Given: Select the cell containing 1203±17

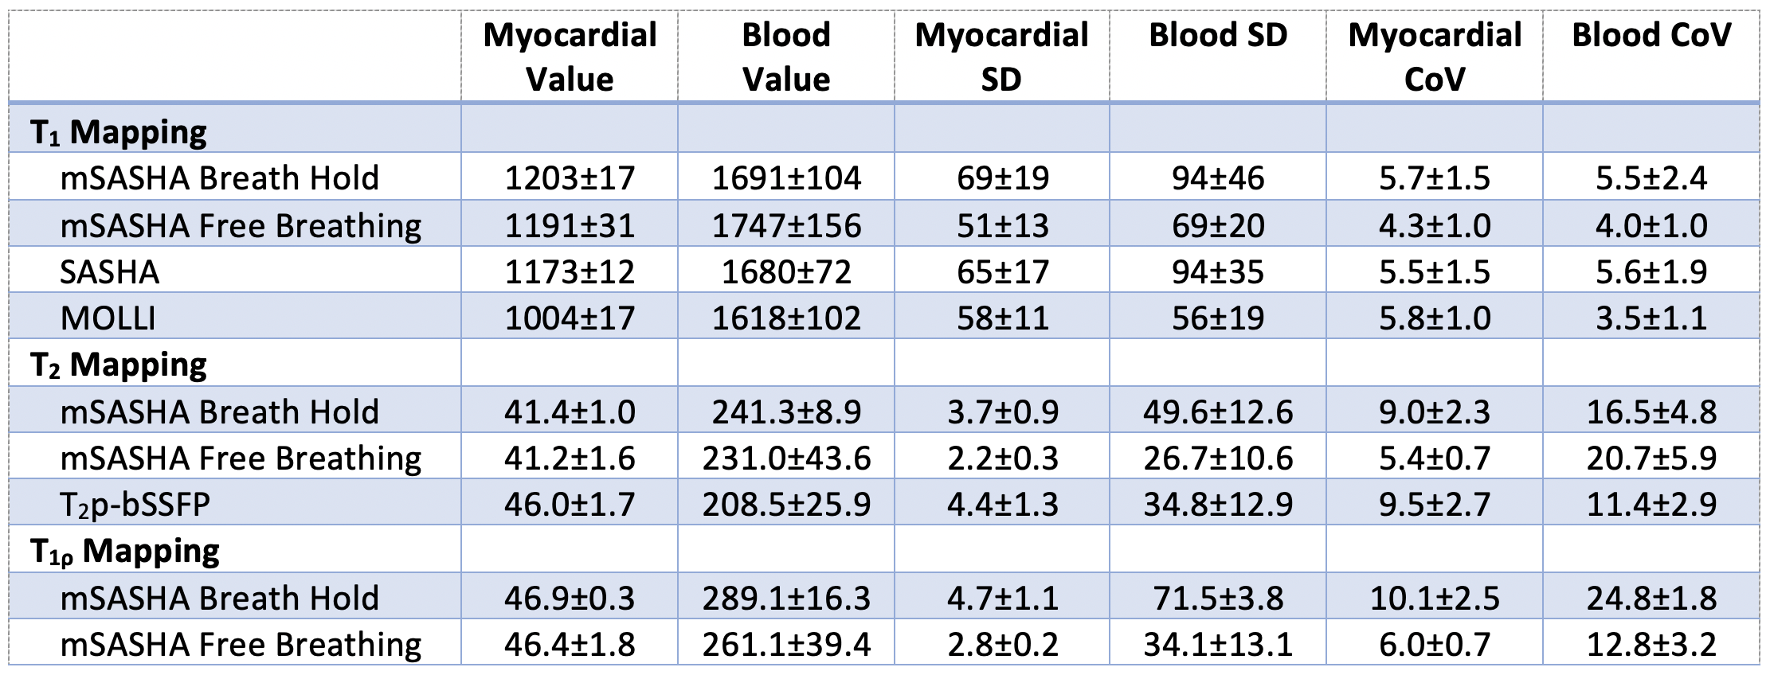Looking at the screenshot, I should [x=570, y=178].
